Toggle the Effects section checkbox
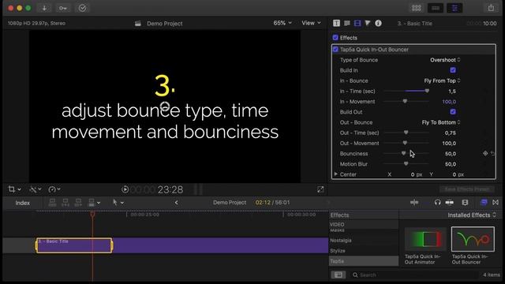The width and height of the screenshot is (505, 284). click(x=335, y=38)
